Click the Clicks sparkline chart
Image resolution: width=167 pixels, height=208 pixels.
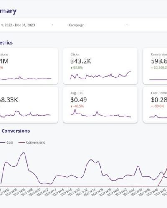pyautogui.click(x=101, y=75)
